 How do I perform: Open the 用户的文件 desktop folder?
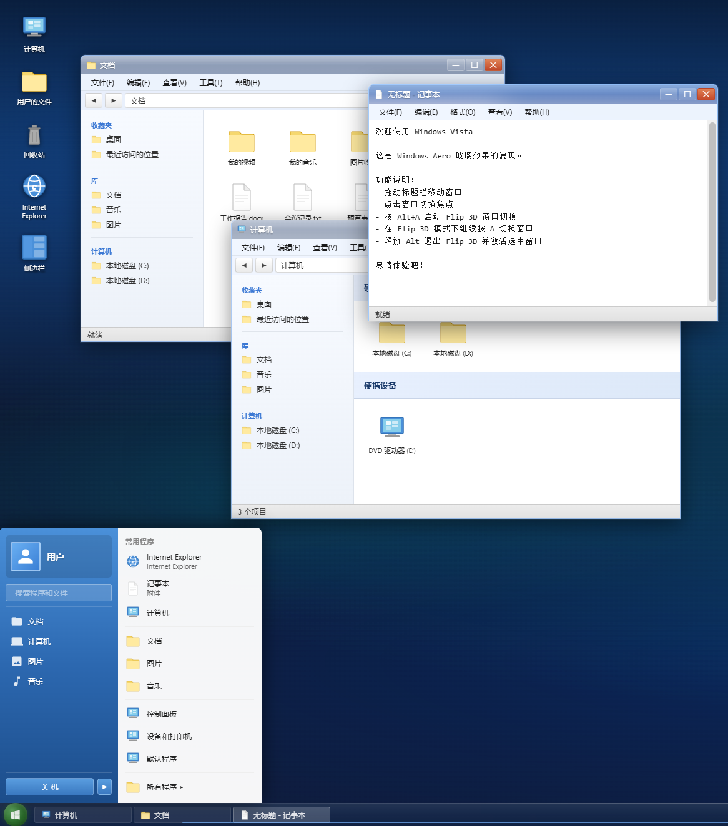click(x=34, y=87)
